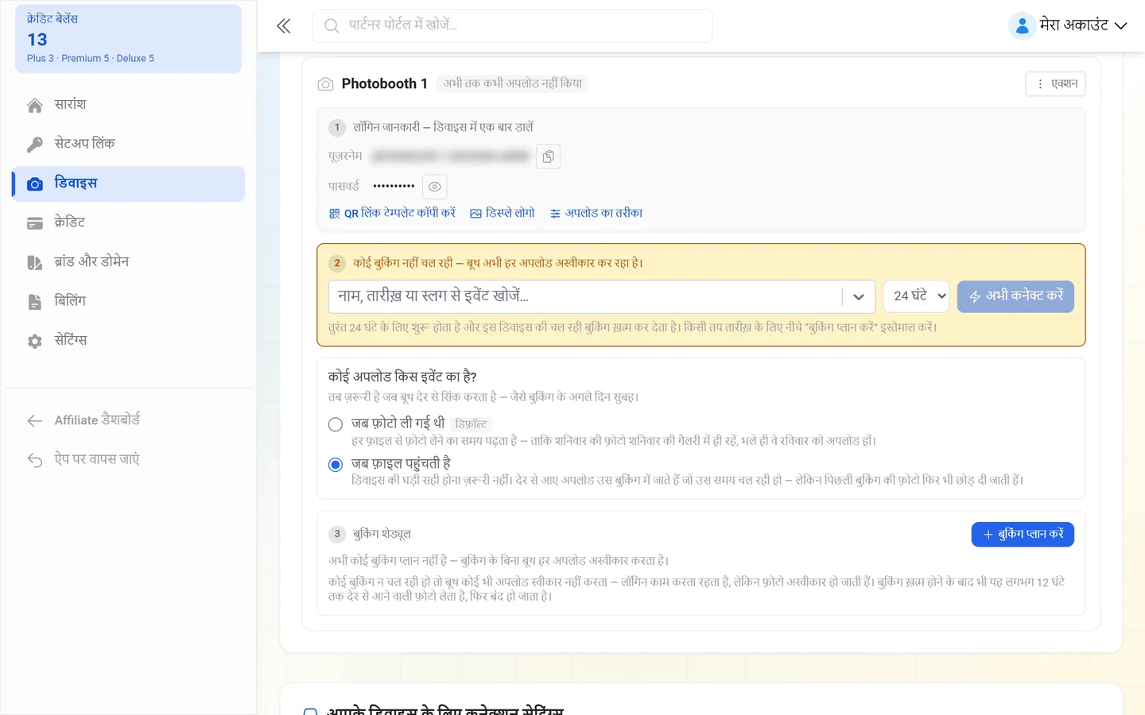
Task: Click the left arrow icon for Affiliate डैशबोर्ड
Action: click(35, 420)
